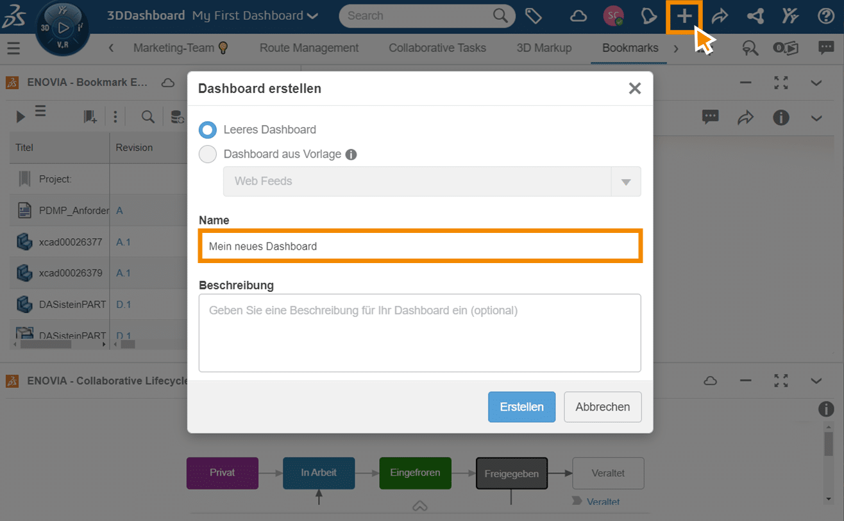Click the plus icon to add dashboard

click(x=684, y=17)
